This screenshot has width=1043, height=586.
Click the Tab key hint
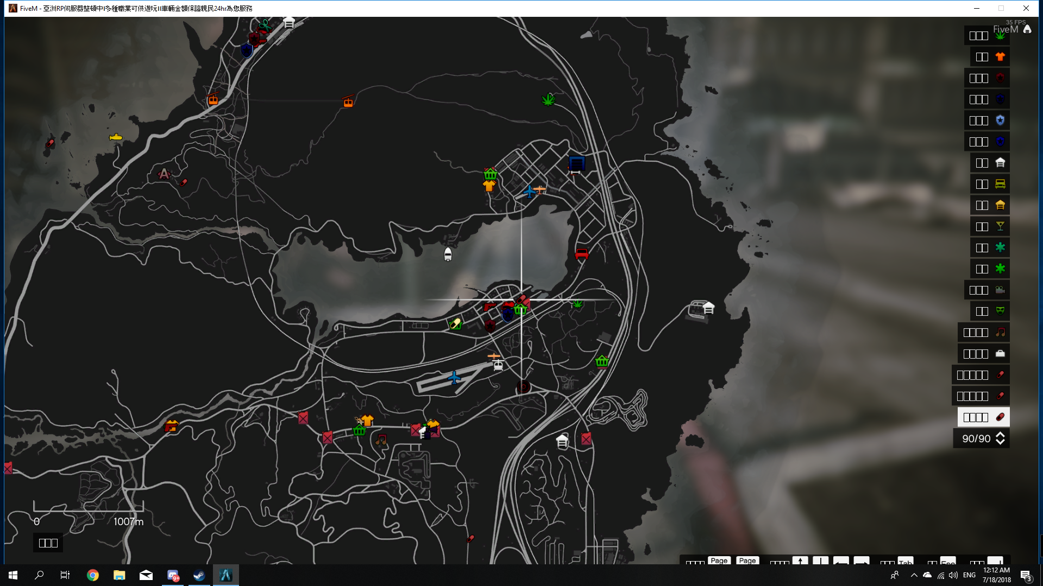906,561
